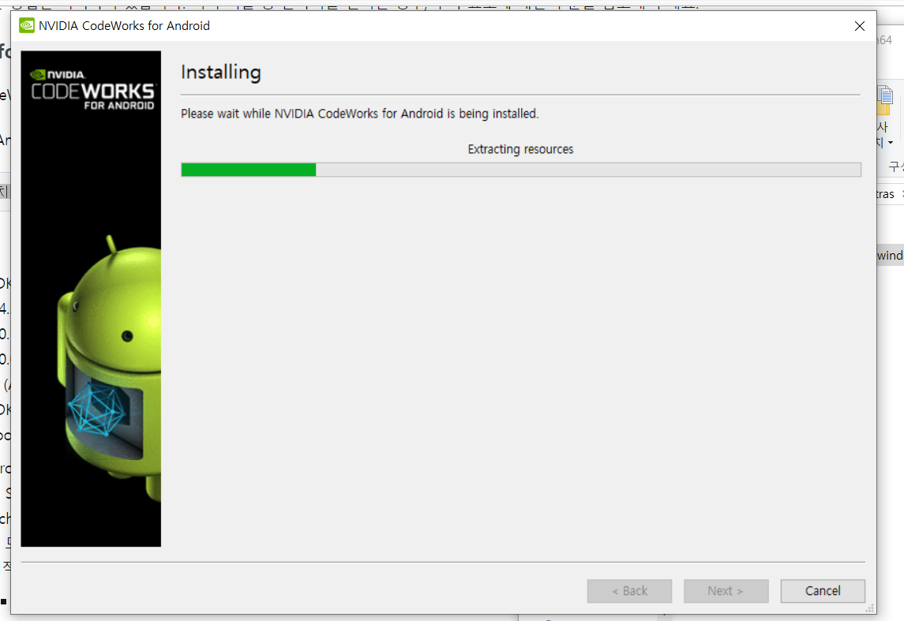This screenshot has height=621, width=904.
Task: Click 'NVIDIA CodeWorks for Android' window title
Action: (x=124, y=26)
